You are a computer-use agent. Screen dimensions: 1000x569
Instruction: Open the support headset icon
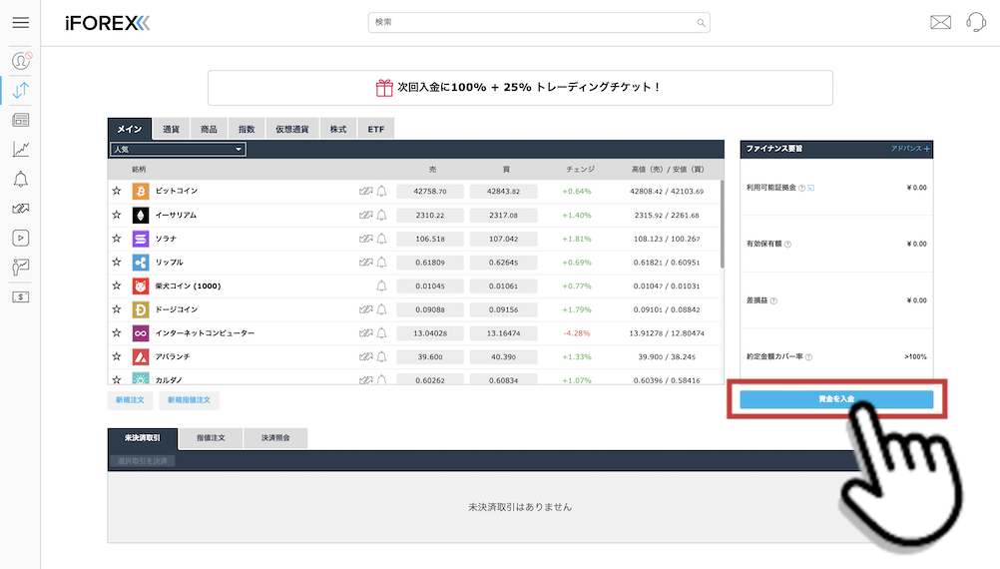[976, 23]
